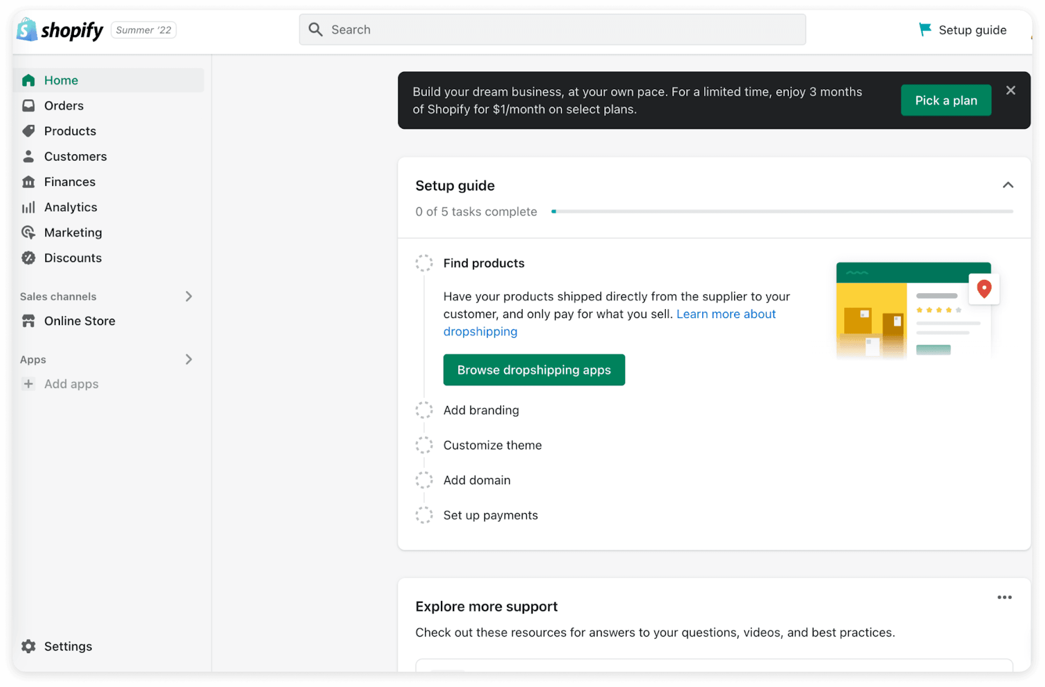Open the Marketing target icon

[x=29, y=232]
